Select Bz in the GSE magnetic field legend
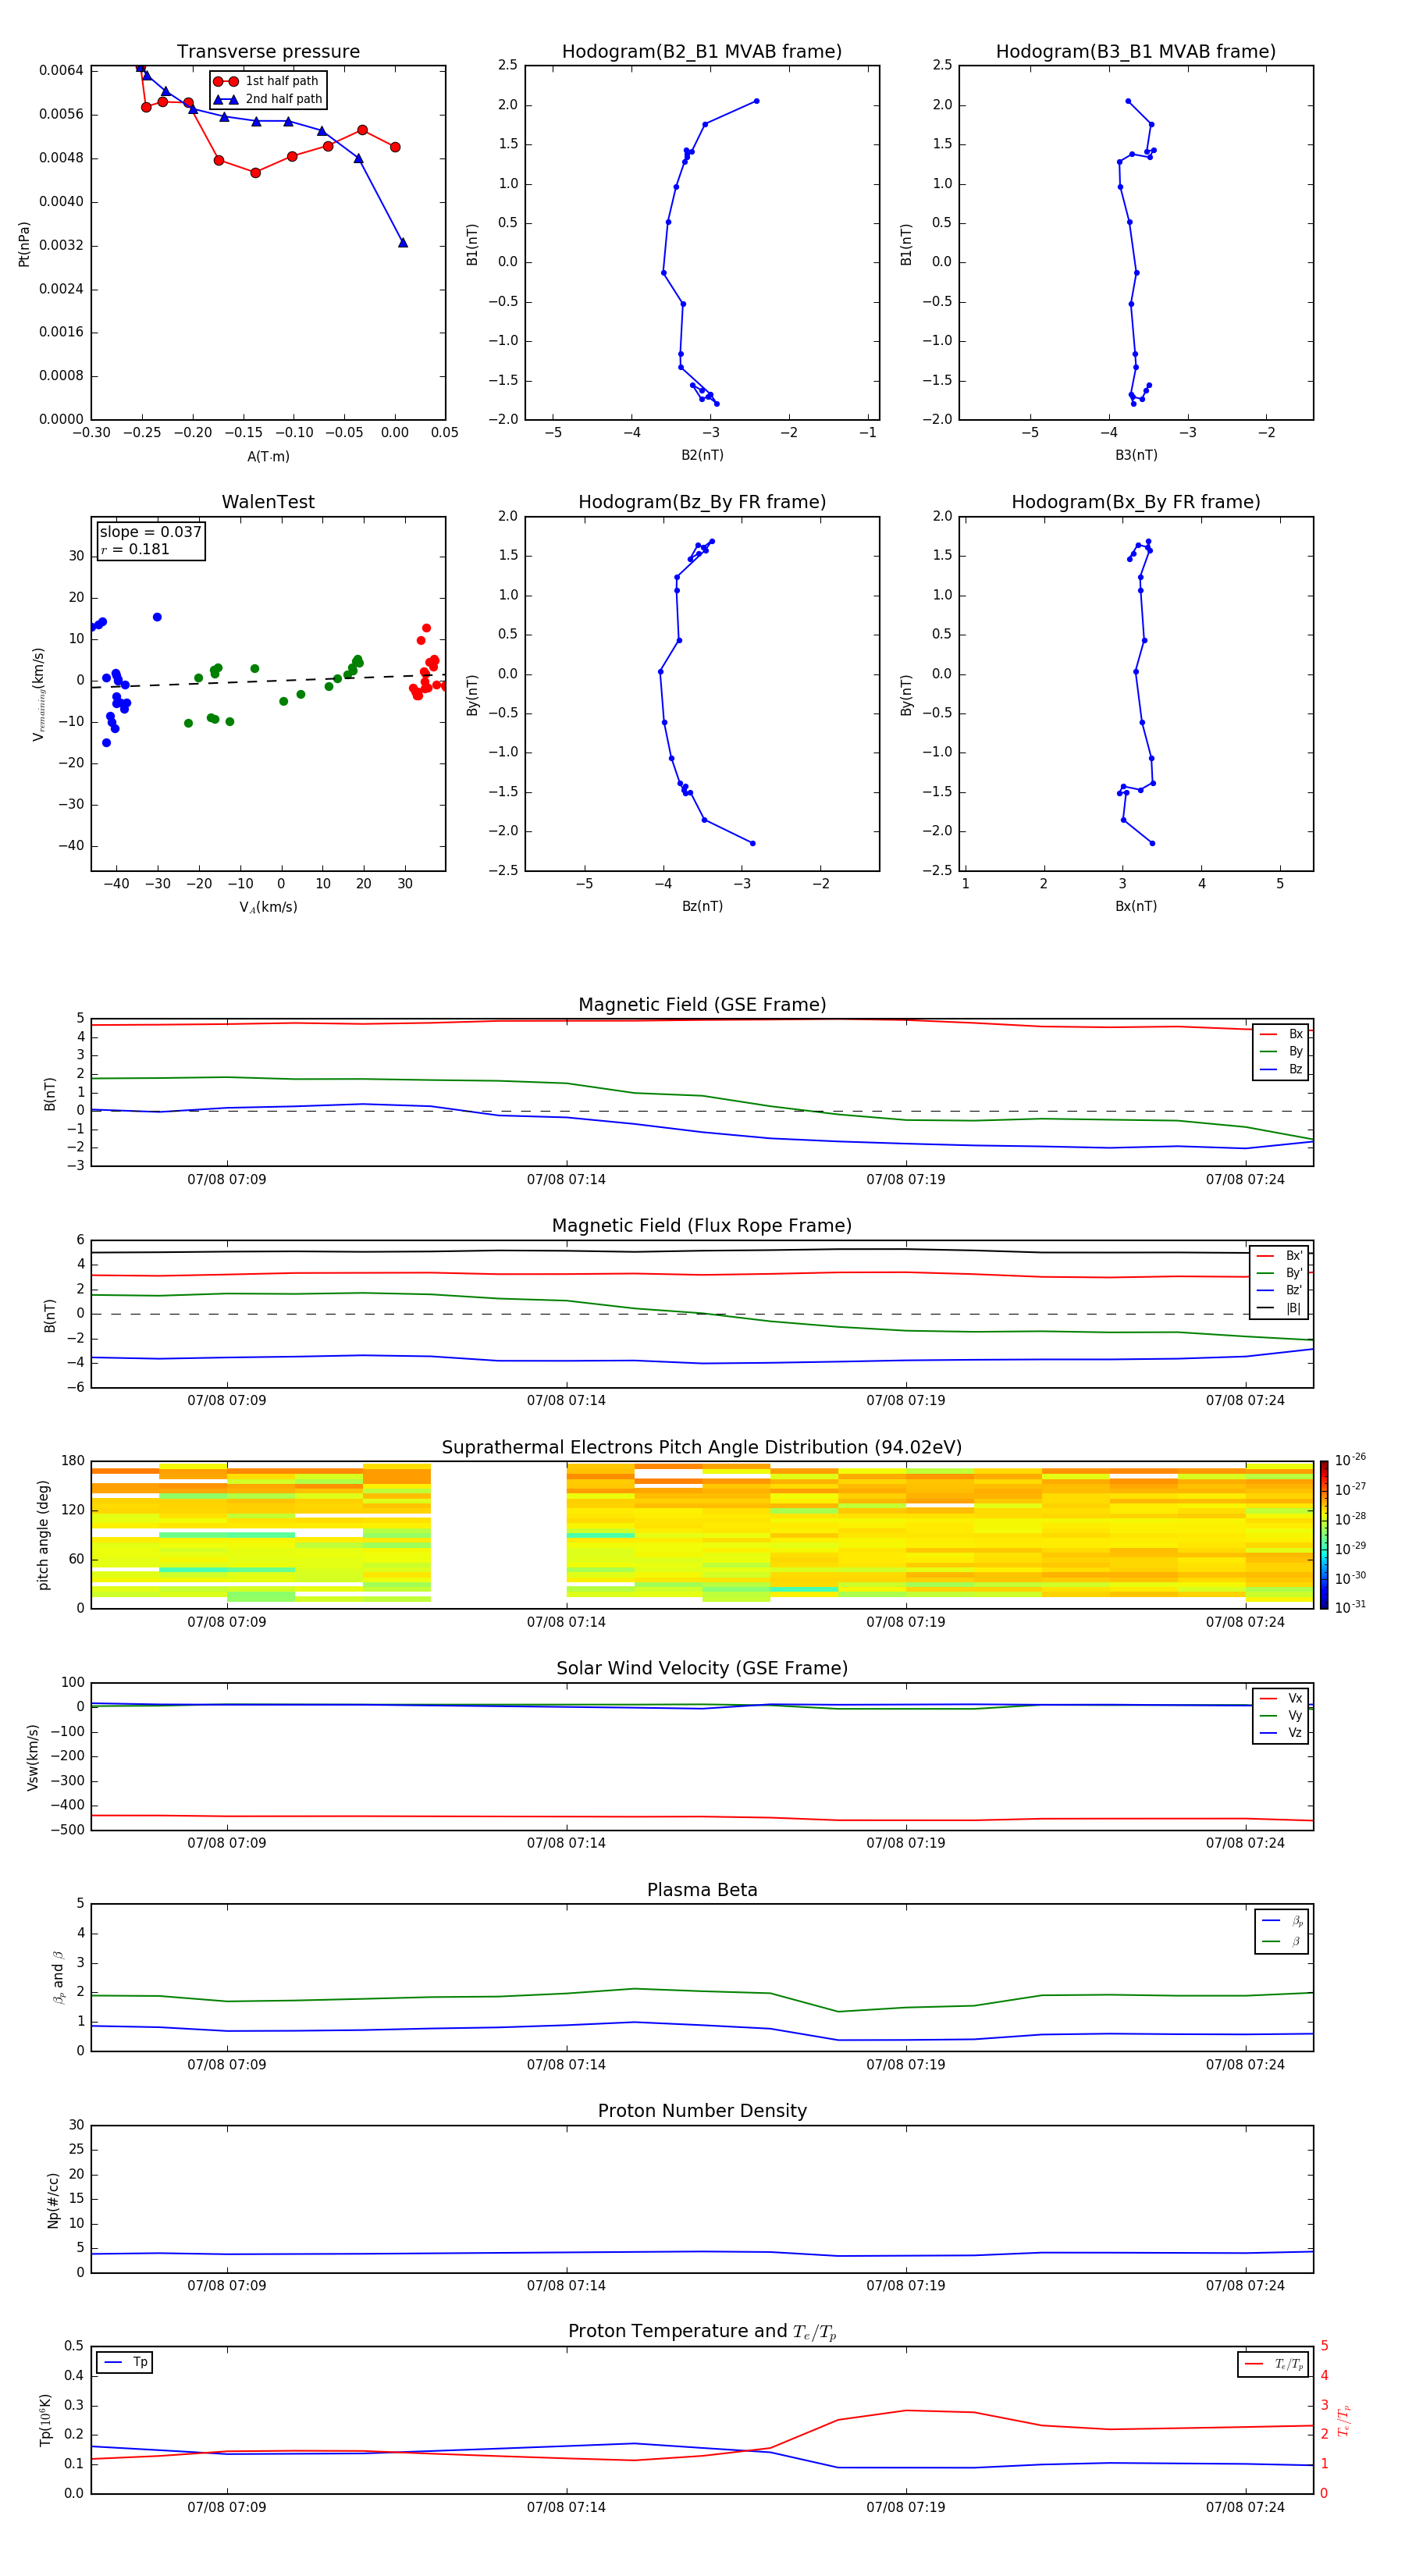This screenshot has height=2576, width=1405. point(1281,1069)
